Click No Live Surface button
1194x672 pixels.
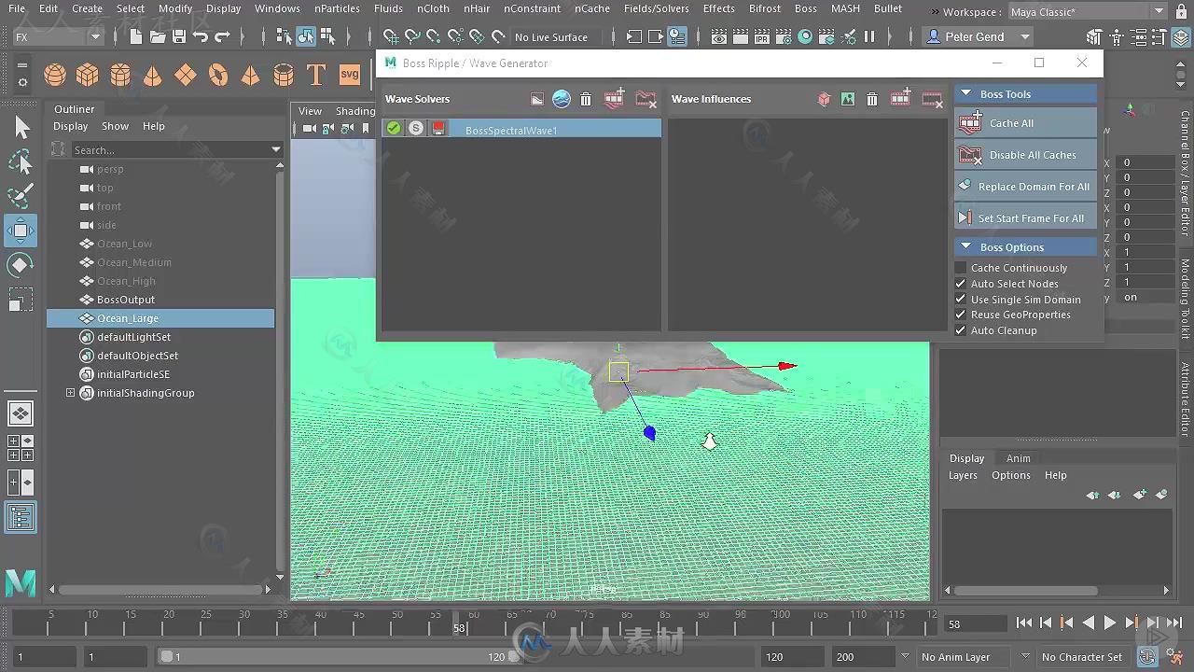coord(551,37)
